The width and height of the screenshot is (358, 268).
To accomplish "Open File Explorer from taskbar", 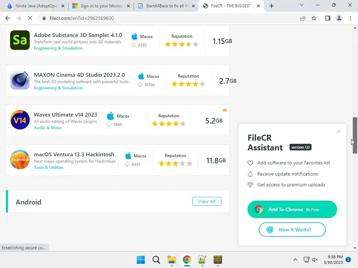I will pyautogui.click(x=171, y=260).
